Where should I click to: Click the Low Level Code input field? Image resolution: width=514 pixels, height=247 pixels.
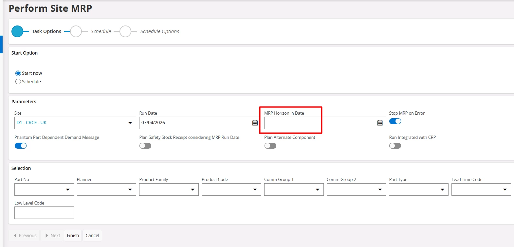(x=44, y=213)
